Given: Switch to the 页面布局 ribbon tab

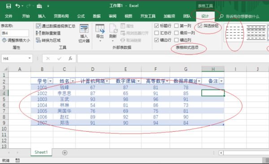Looking at the screenshot, I should click(61, 16).
